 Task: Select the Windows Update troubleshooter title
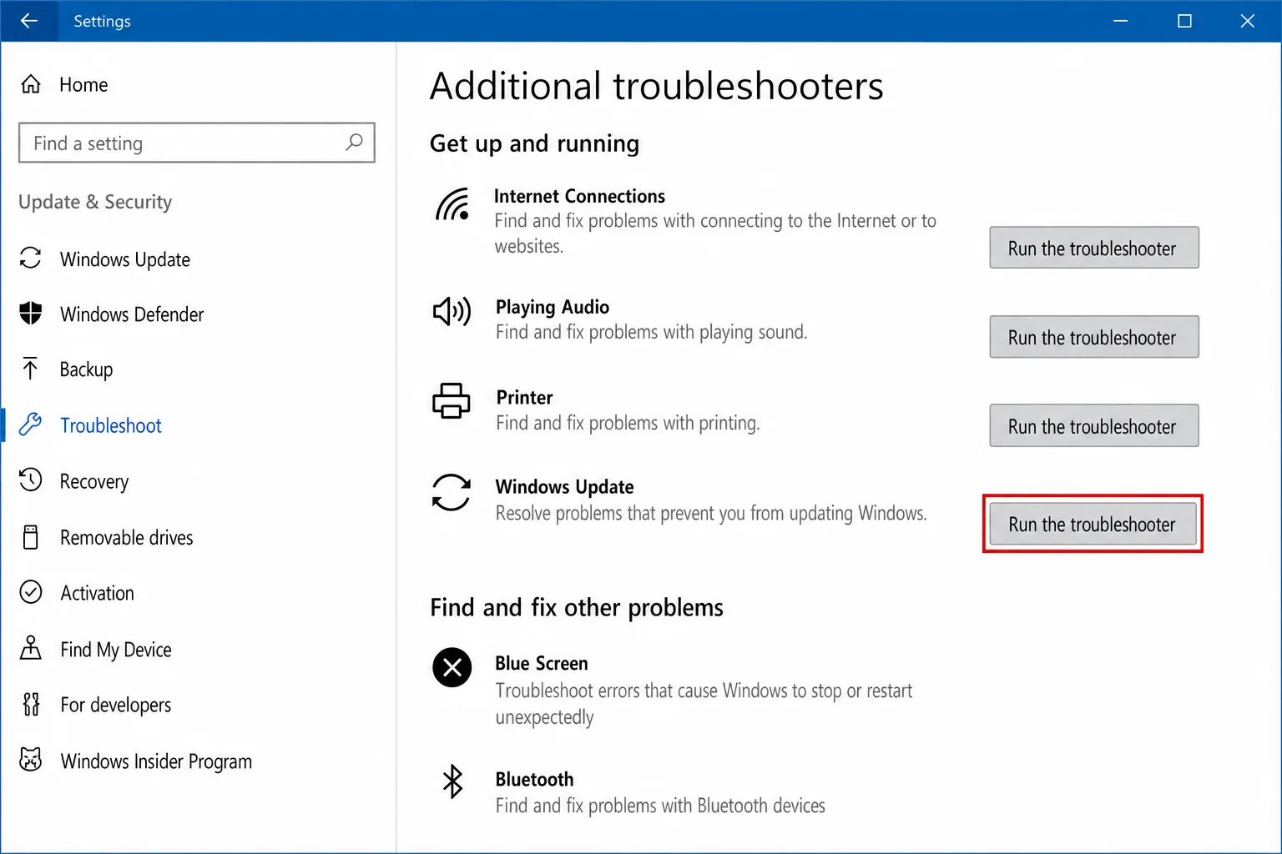(564, 486)
